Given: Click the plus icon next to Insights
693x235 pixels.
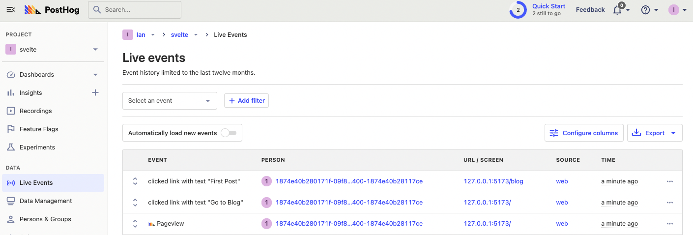Looking at the screenshot, I should click(95, 92).
